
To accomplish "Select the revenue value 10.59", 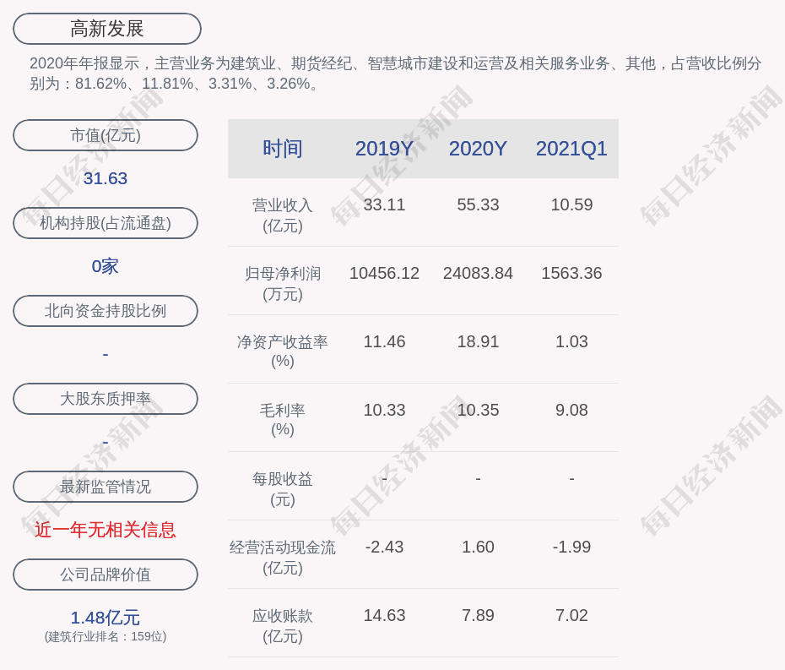I will (x=571, y=204).
